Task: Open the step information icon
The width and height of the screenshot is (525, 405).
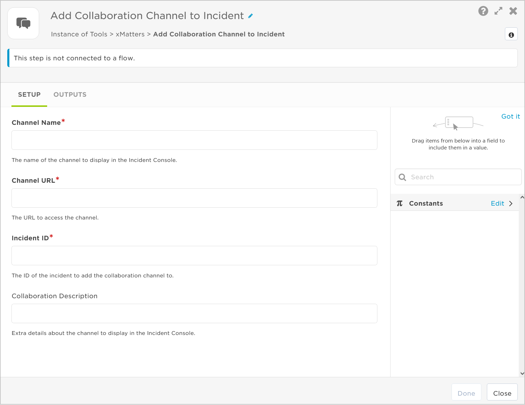Action: pos(511,34)
